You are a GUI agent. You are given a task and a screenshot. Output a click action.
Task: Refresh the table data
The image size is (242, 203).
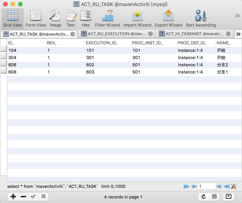tap(204, 197)
